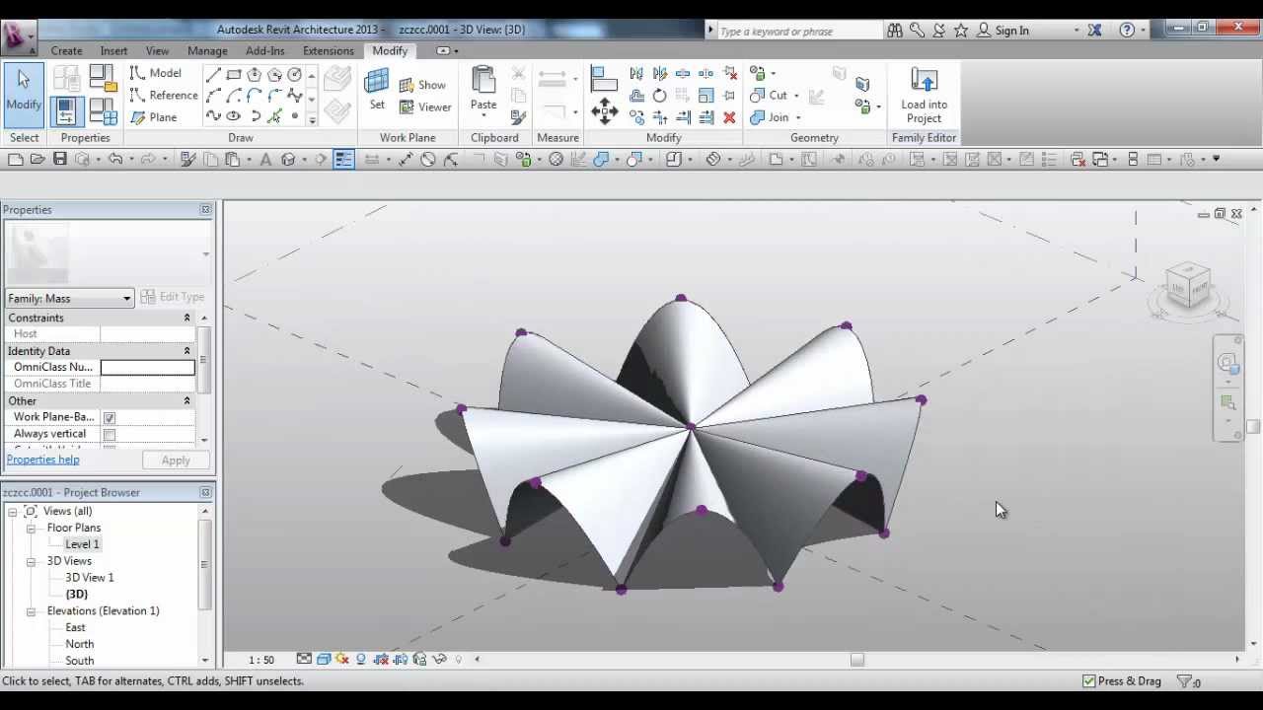This screenshot has width=1263, height=710.
Task: Click the Save icon in quick toolbar
Action: click(x=60, y=159)
